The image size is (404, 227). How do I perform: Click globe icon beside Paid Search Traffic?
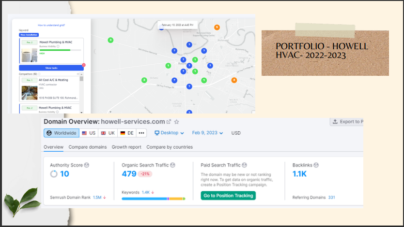click(x=244, y=165)
